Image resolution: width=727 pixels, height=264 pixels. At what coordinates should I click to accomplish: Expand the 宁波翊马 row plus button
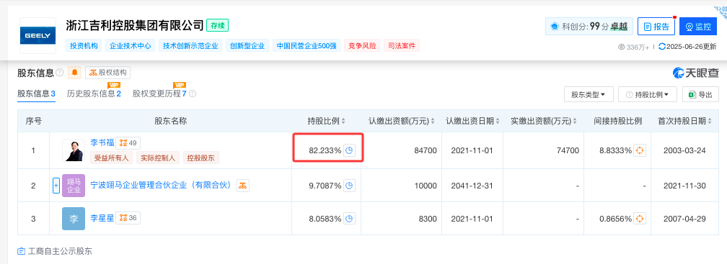tap(56, 186)
